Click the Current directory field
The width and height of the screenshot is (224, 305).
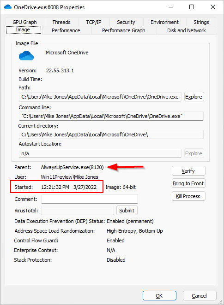[x=111, y=135]
